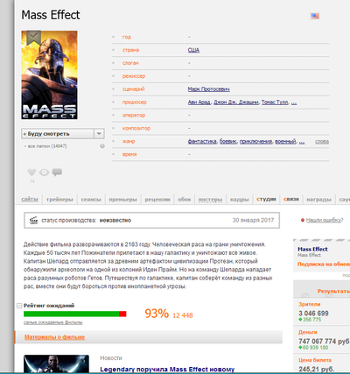Open самые ожидаемые фильмы link
This screenshot has width=350, height=374.
pos(52,322)
